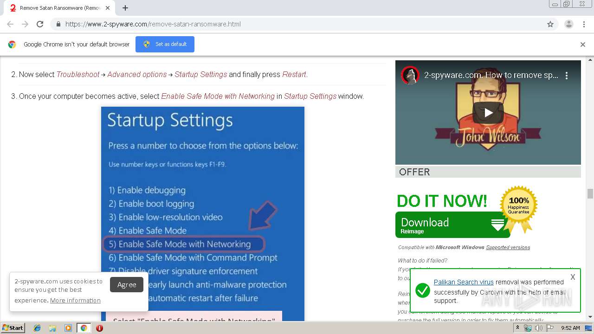Open the red Opera-style taskbar icon
Screen dimensions: 594x334
click(x=99, y=328)
